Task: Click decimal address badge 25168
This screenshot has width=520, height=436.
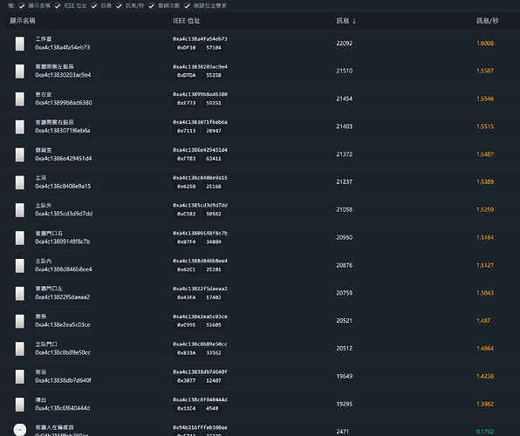Action: pyautogui.click(x=214, y=187)
